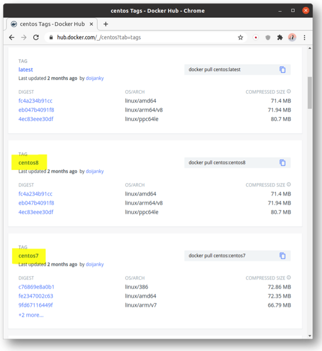
Task: Go back using the browser back arrow
Action: [x=11, y=37]
